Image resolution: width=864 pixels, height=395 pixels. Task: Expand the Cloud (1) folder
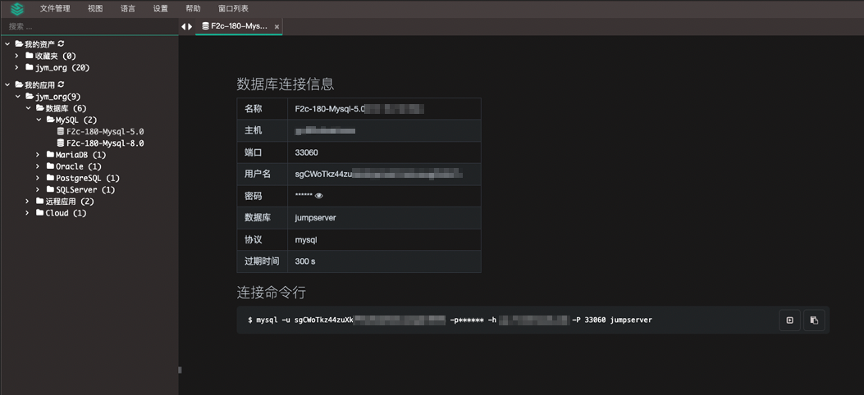pos(28,213)
